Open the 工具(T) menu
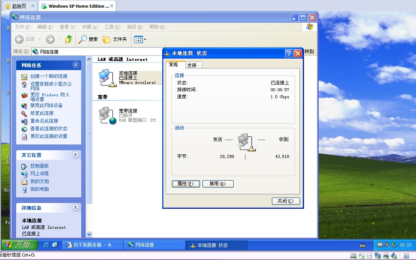416x260 pixels. [x=112, y=27]
